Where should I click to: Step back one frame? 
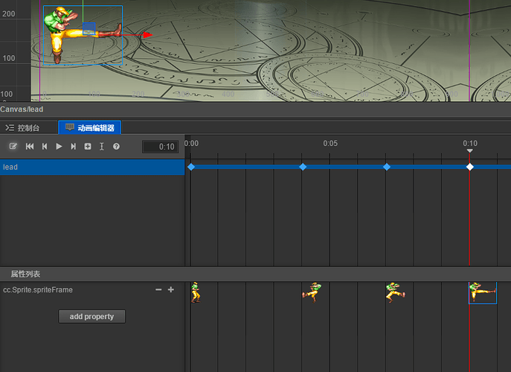tap(45, 147)
